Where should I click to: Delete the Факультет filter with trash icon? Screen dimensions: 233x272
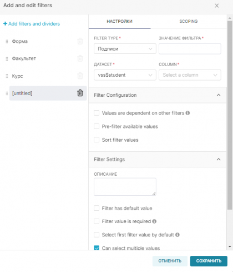click(x=80, y=58)
